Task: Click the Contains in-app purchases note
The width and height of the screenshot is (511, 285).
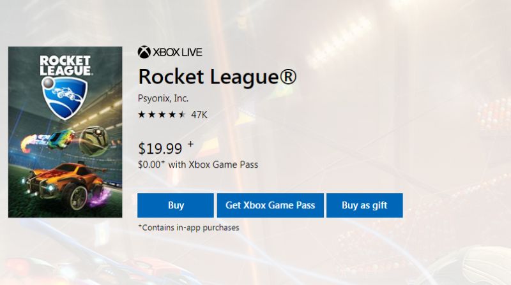Action: (188, 227)
